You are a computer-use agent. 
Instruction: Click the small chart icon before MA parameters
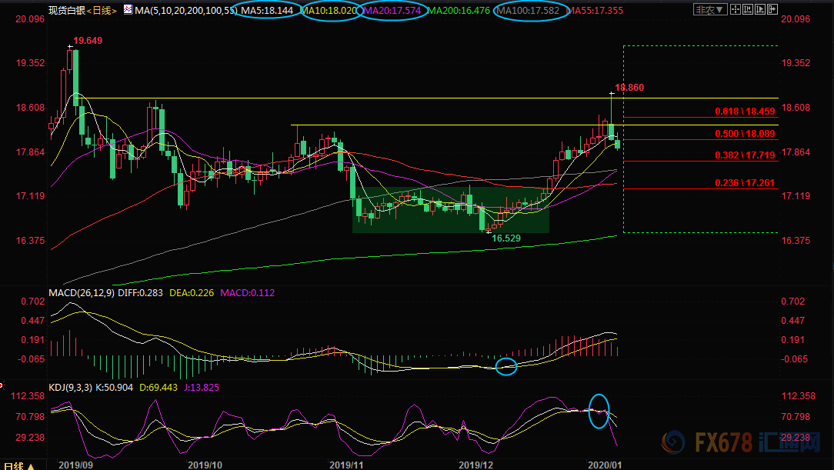(126, 11)
